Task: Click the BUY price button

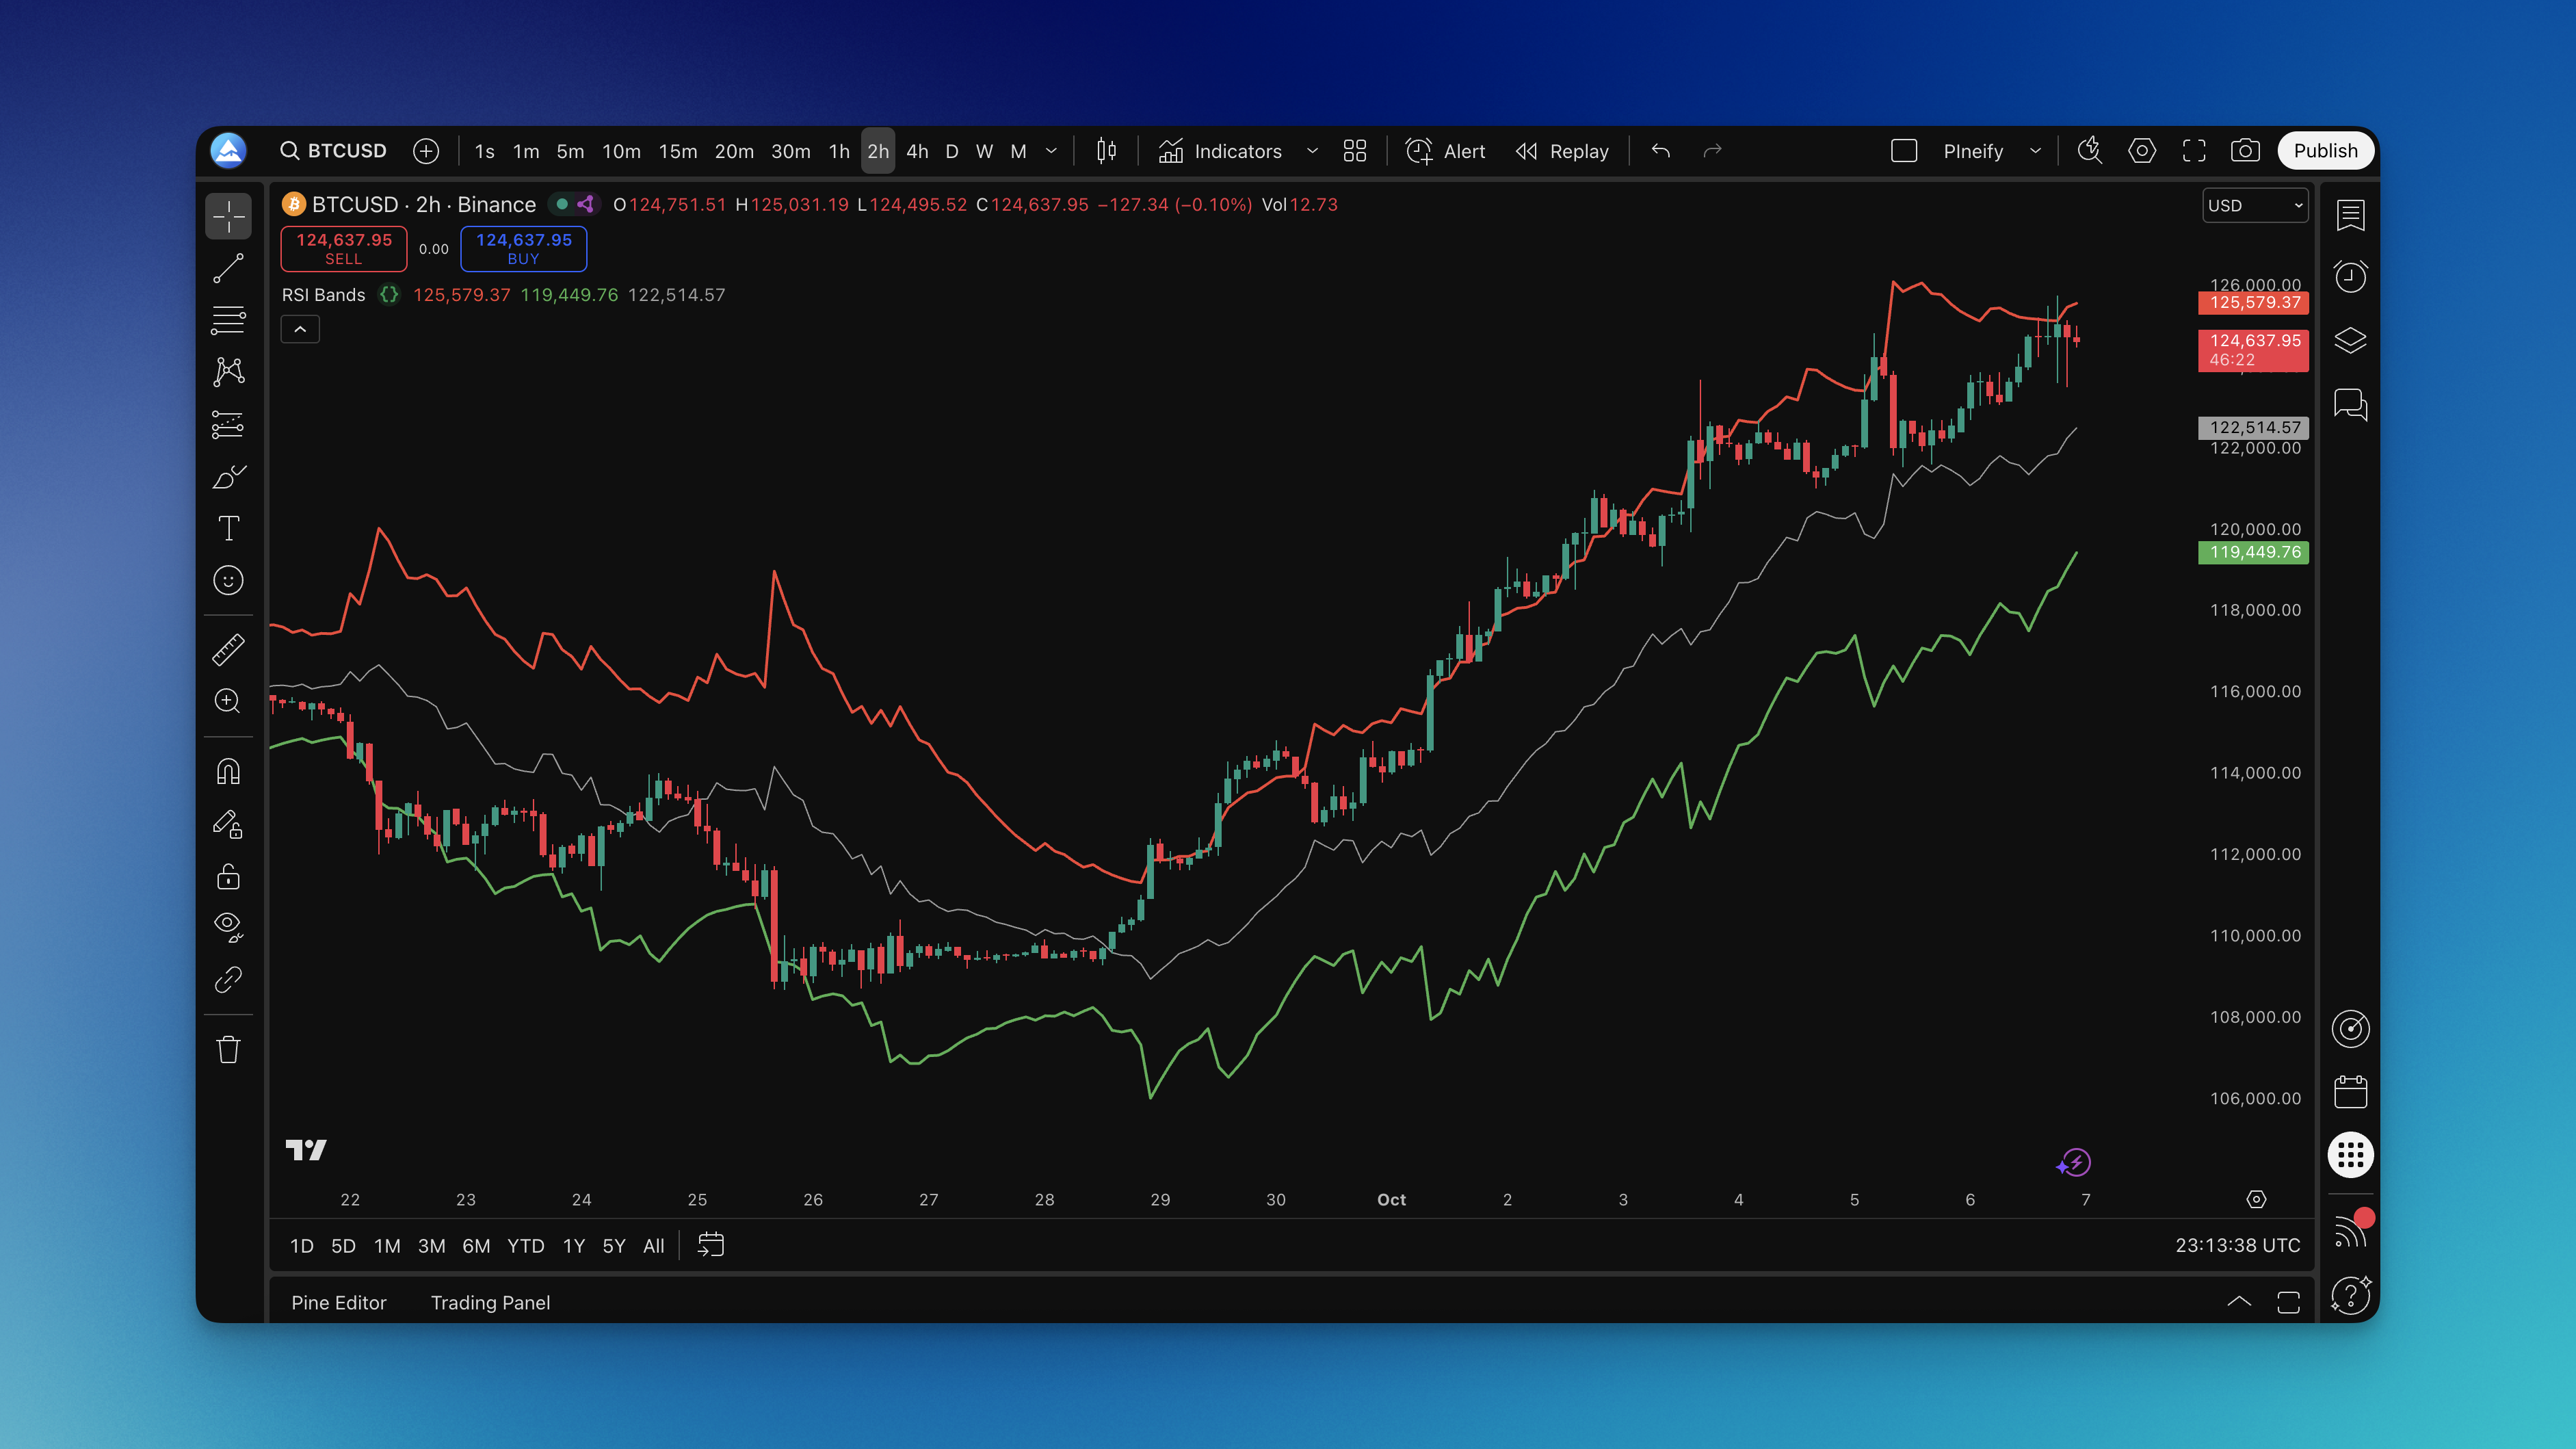Action: coord(523,248)
